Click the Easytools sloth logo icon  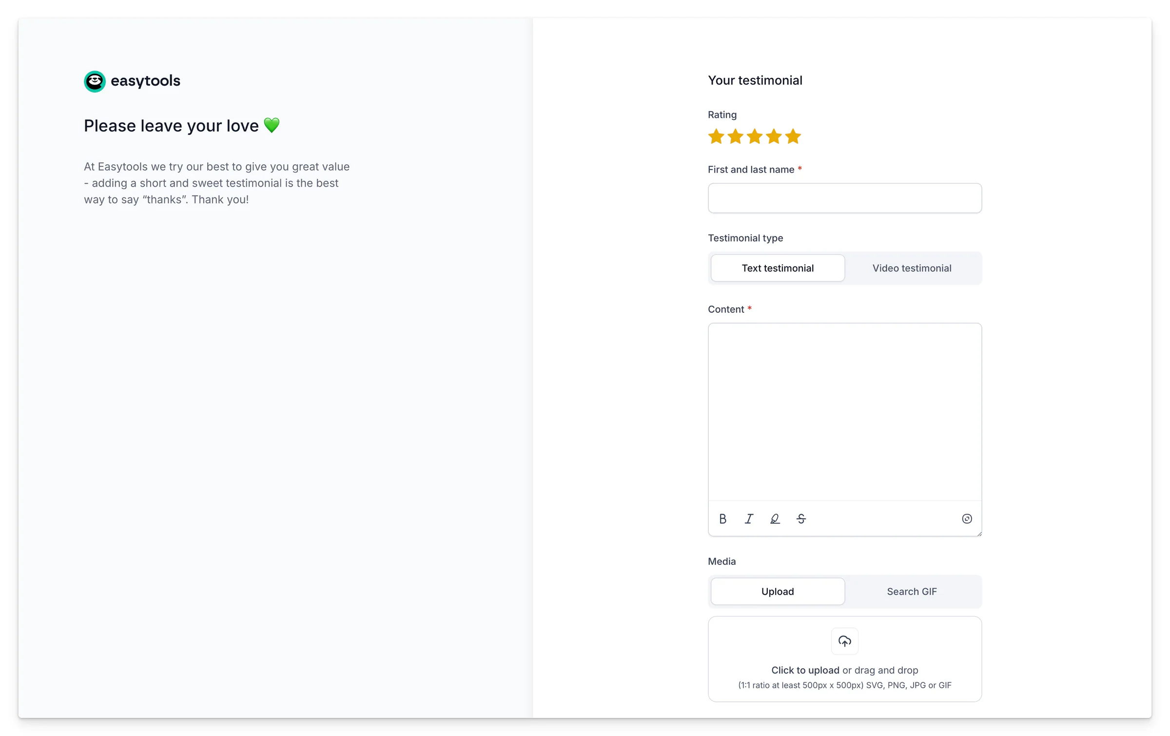pos(95,81)
